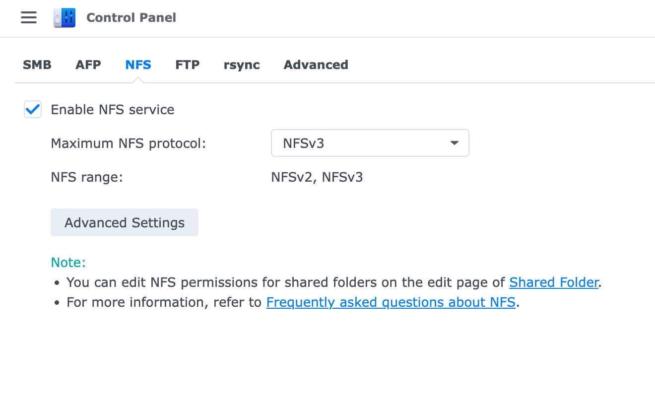Click the NFS range label
655x410 pixels.
[87, 177]
